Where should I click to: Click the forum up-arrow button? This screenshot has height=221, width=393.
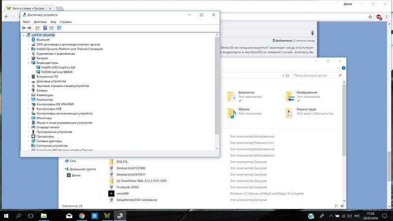click(x=312, y=33)
